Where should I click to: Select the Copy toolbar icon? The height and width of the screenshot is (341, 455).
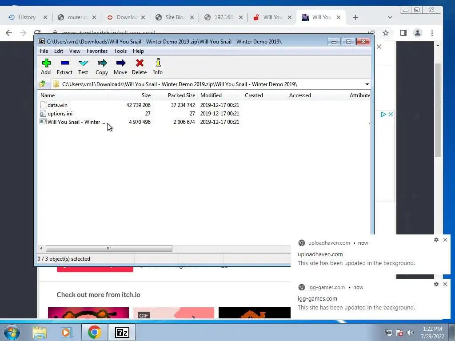[102, 67]
